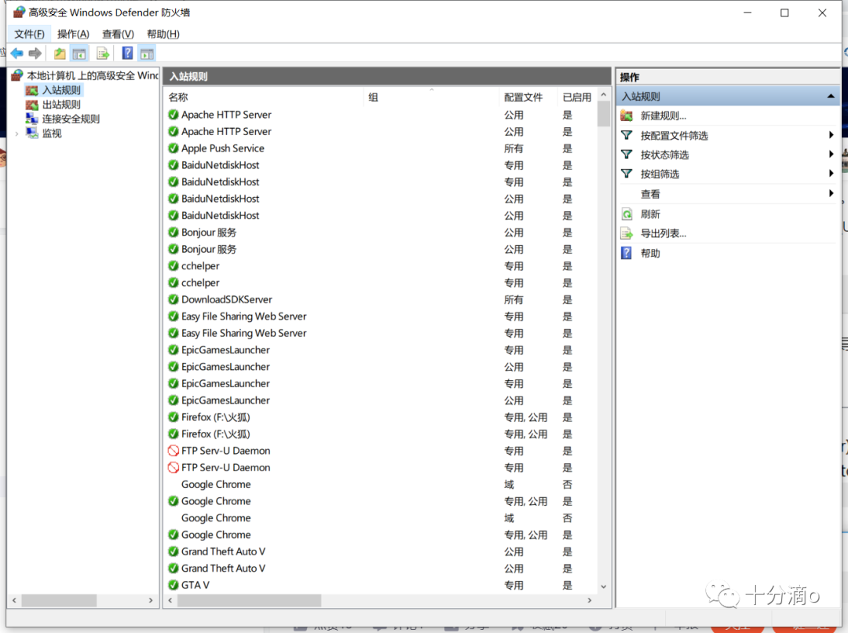Viewport: 848px width, 633px height.
Task: Click the 连接安全规则 tree icon
Action: [x=32, y=119]
